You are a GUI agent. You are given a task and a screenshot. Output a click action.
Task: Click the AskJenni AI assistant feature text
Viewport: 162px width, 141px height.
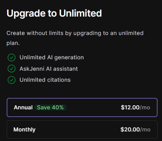(x=48, y=69)
